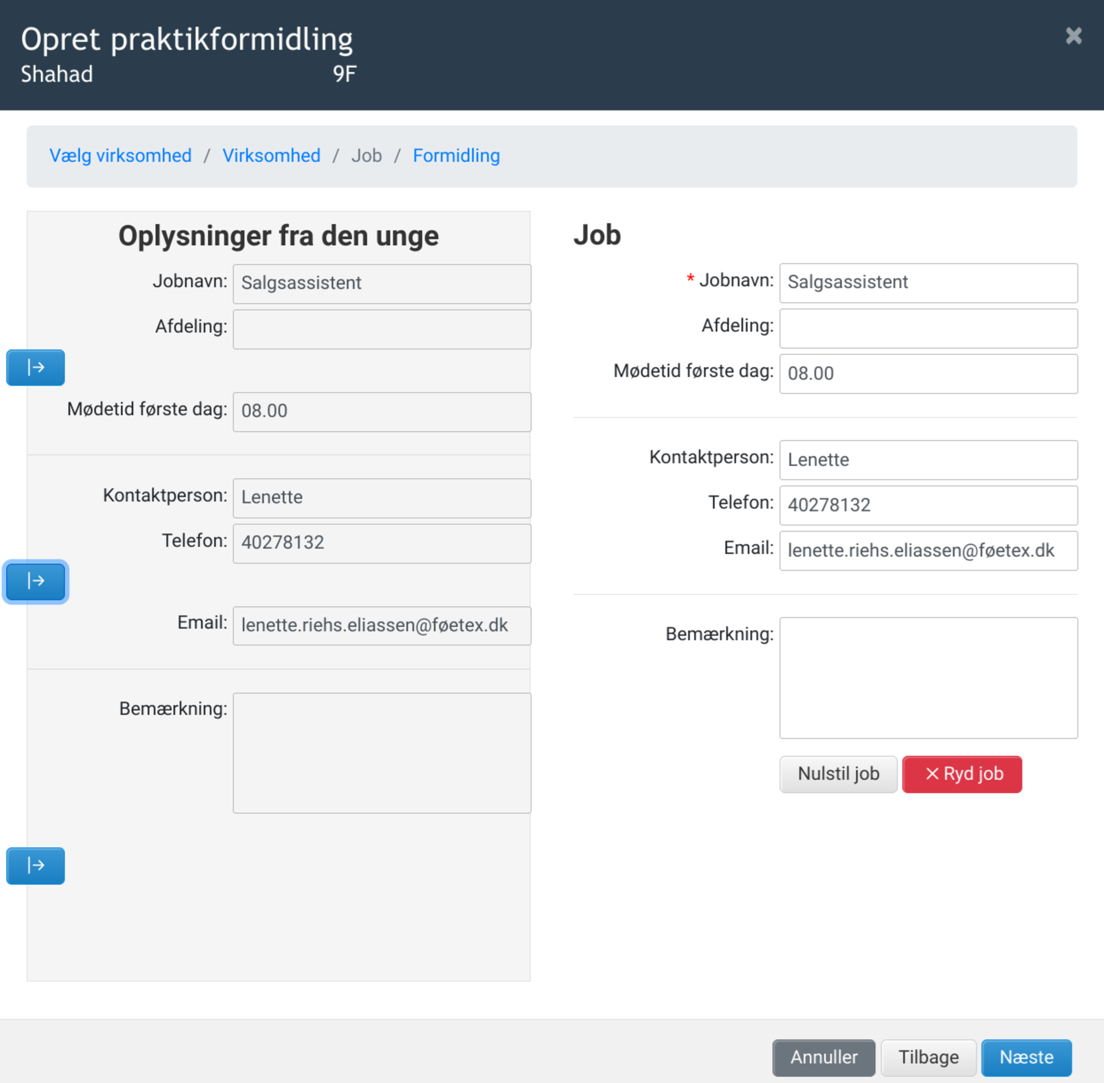Open the Virksomhed breadcrumb step
This screenshot has height=1083, width=1104.
pyautogui.click(x=271, y=156)
